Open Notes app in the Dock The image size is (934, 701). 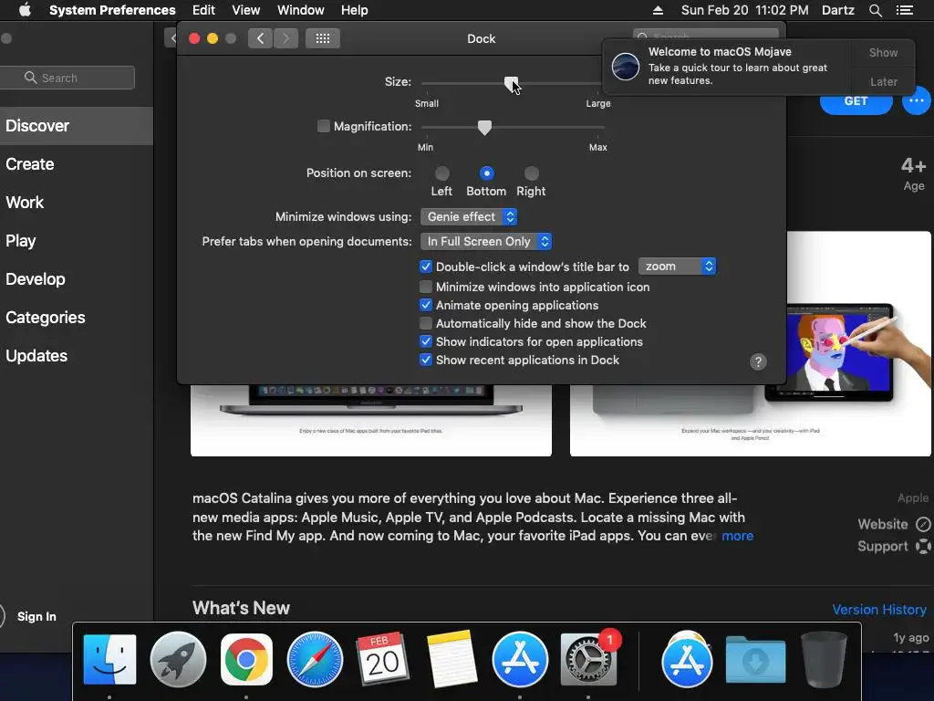451,659
